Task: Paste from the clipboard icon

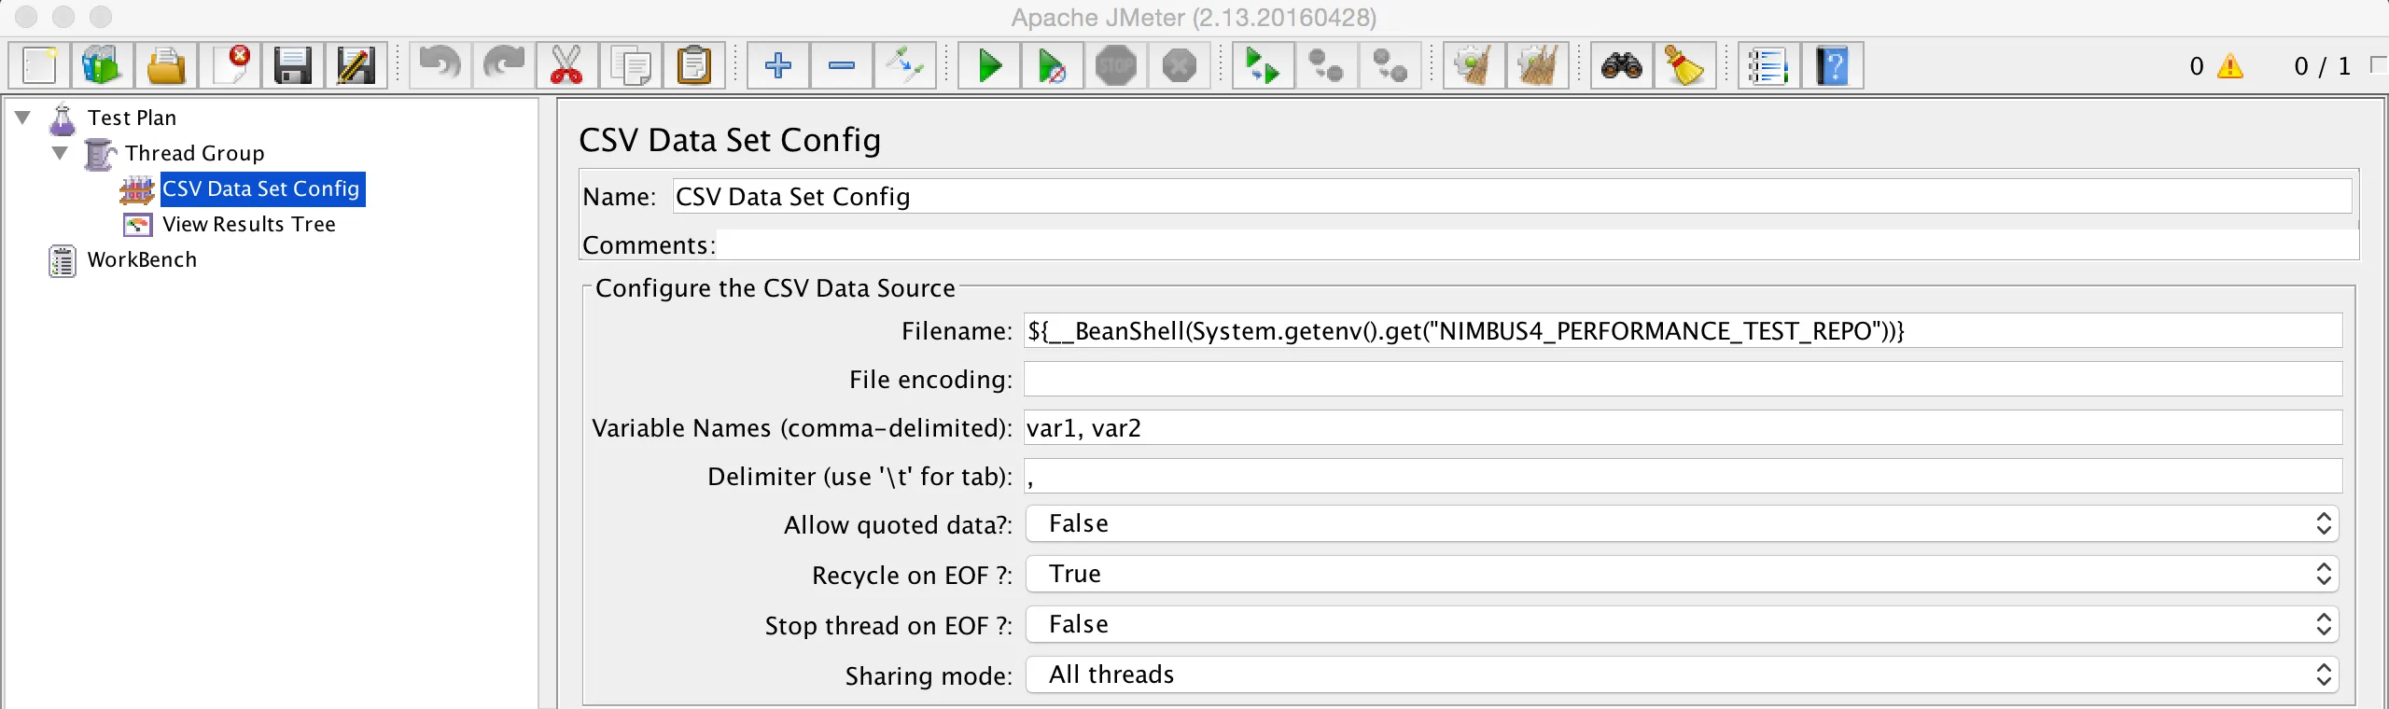Action: click(x=693, y=66)
